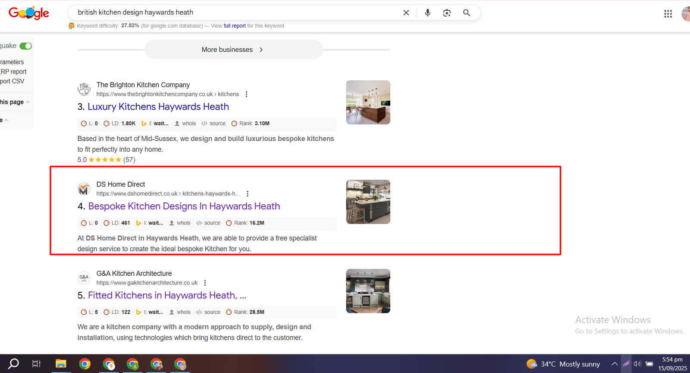Open Google Lens image search
690x373 pixels.
[447, 13]
